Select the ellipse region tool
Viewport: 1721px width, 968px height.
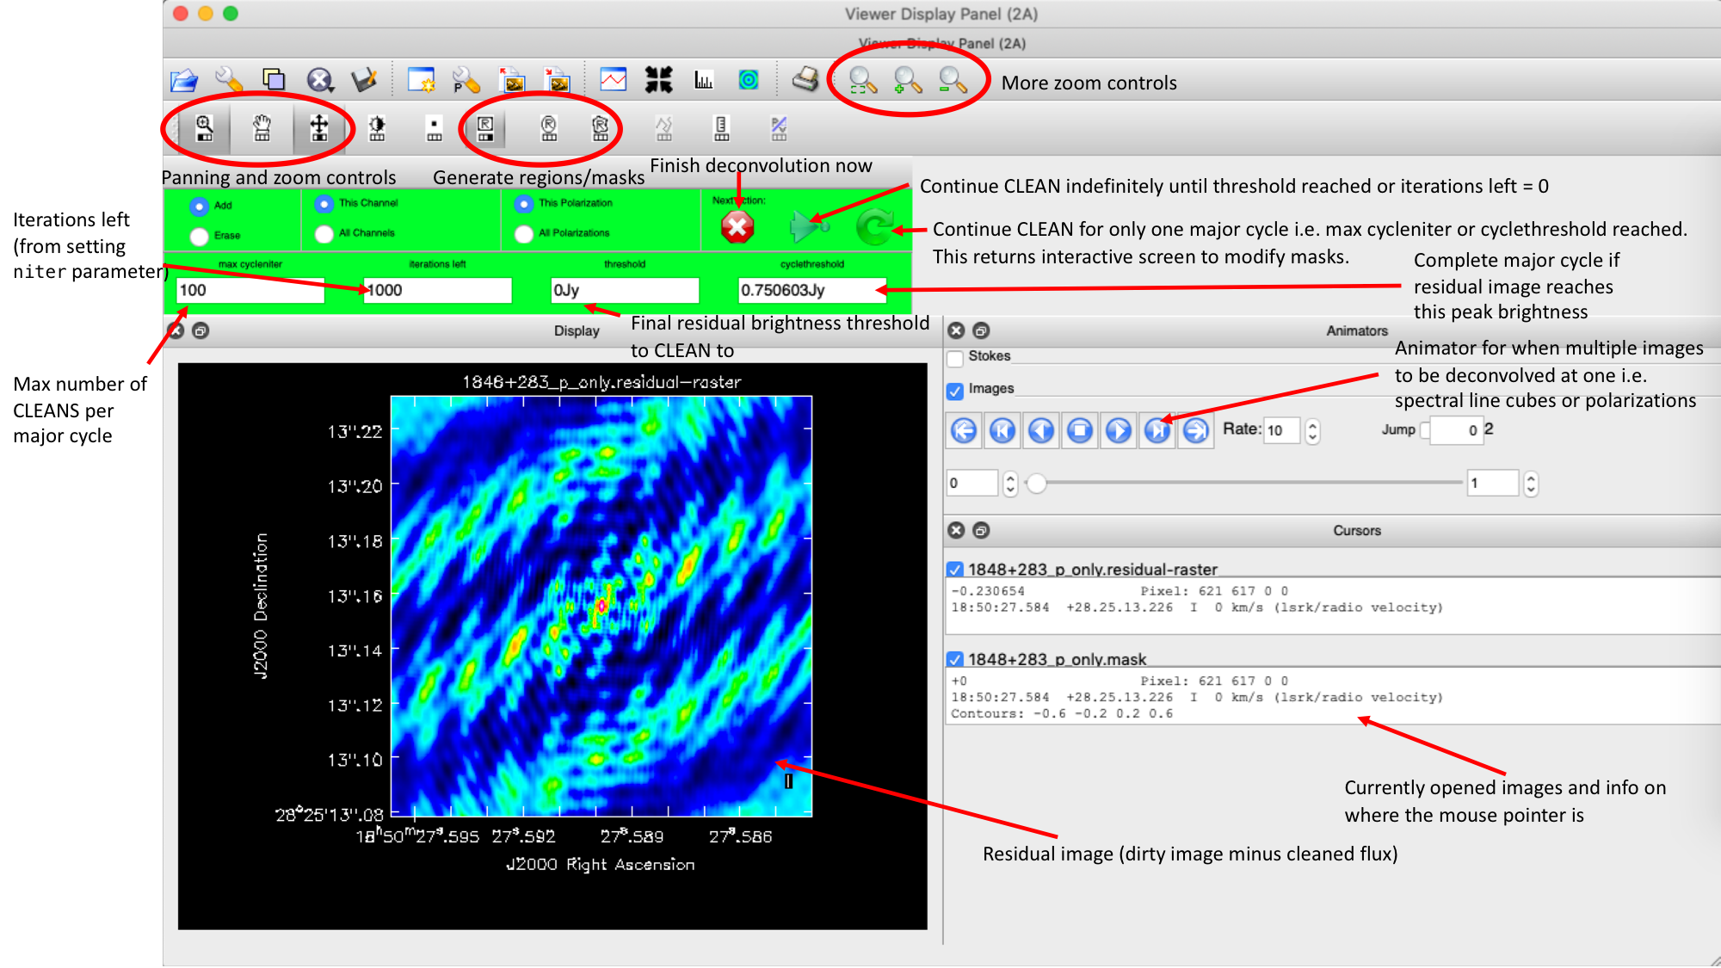coord(549,129)
